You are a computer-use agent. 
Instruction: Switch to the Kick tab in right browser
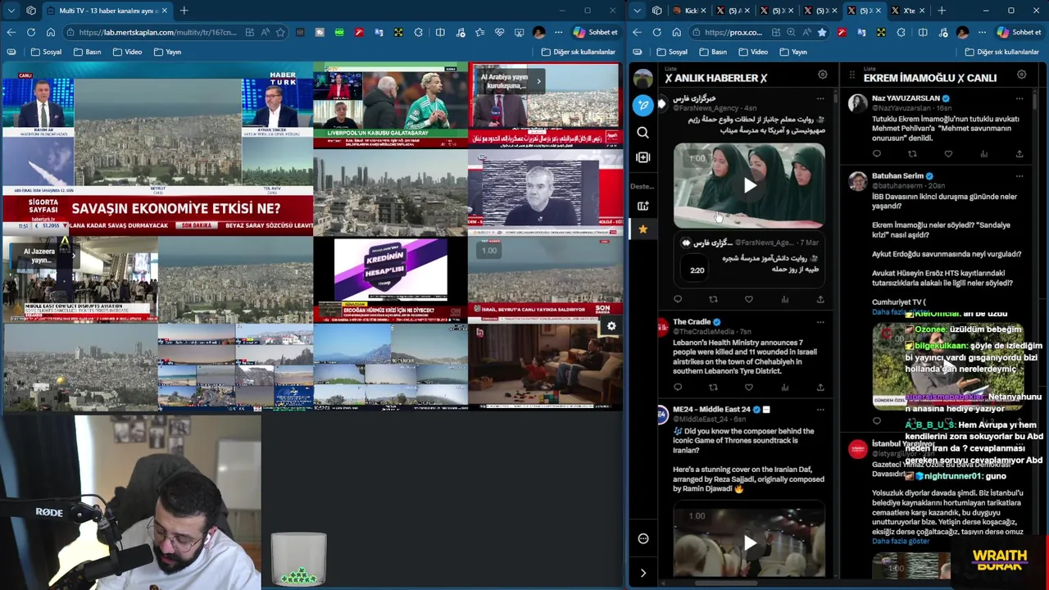(x=688, y=11)
